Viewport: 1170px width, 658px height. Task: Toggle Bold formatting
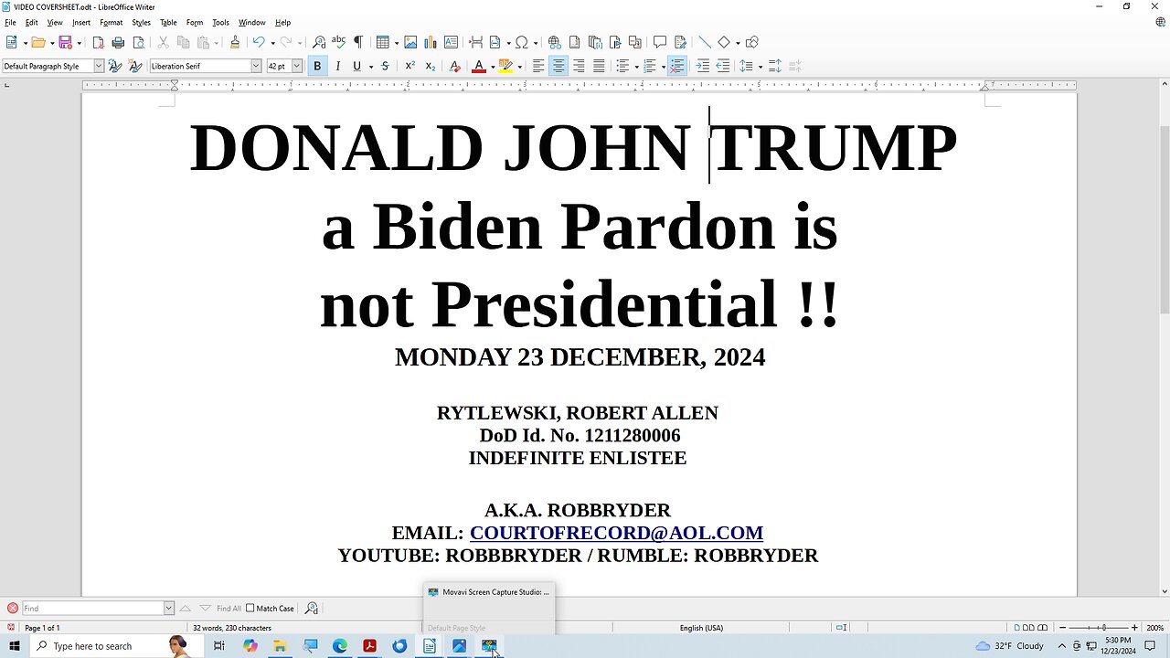[317, 66]
